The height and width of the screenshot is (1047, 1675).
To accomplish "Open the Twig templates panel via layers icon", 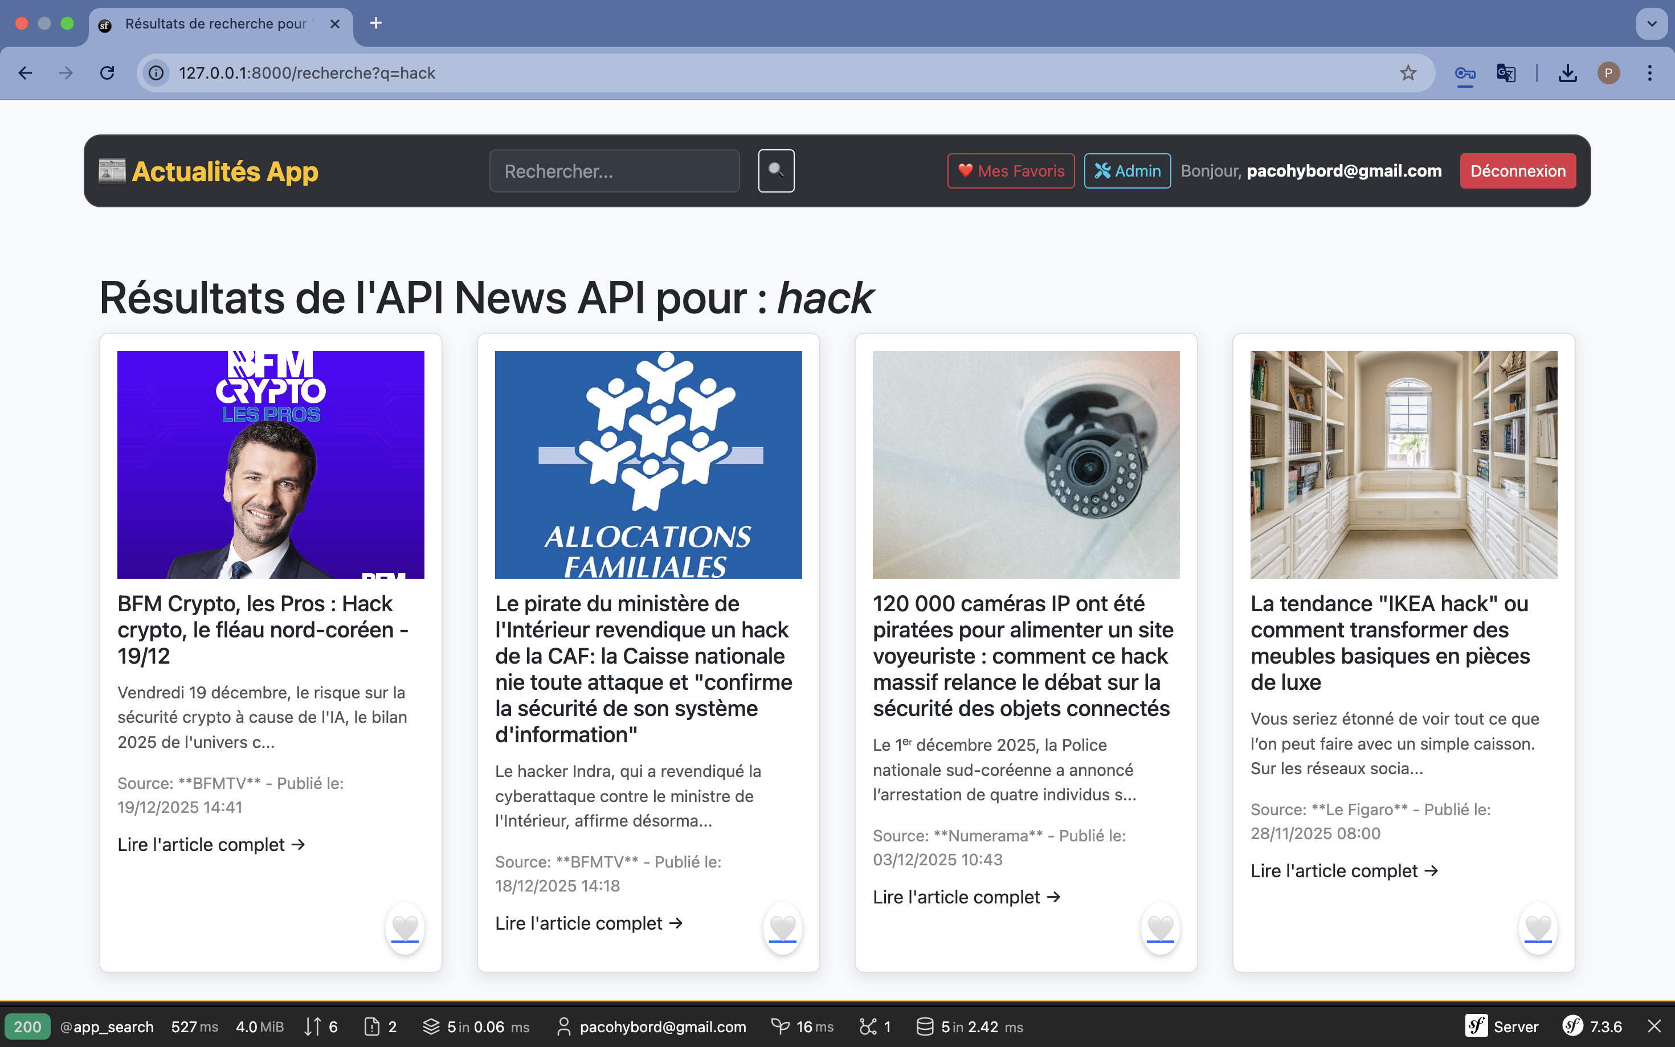I will (x=431, y=1027).
